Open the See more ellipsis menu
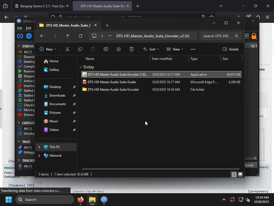274x206 pixels. 193,49
